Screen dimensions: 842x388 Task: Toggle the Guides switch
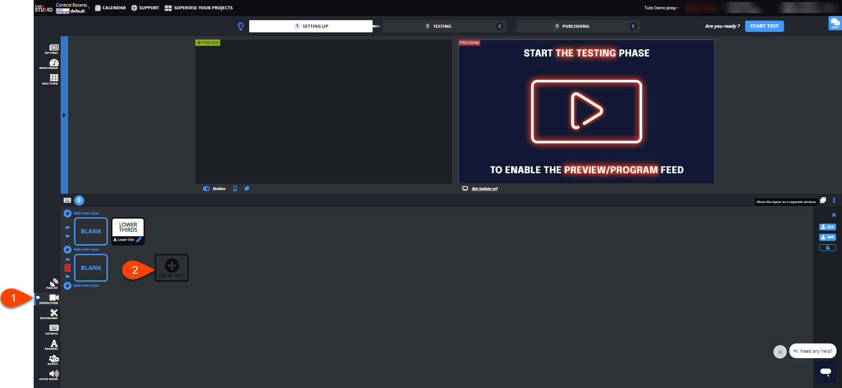(x=206, y=189)
